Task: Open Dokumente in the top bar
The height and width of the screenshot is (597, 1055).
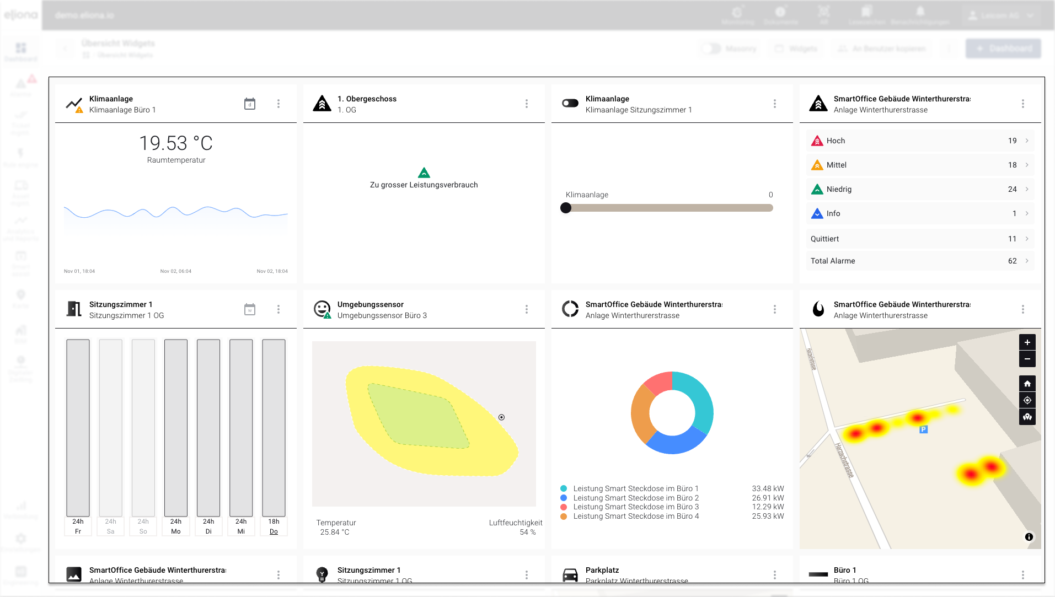Action: coord(780,15)
